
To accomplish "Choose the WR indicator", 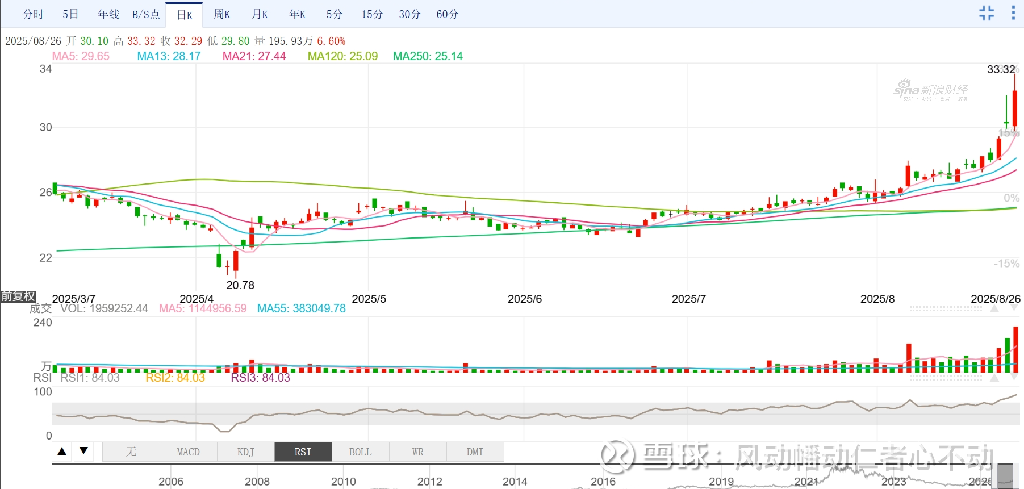I will click(417, 452).
